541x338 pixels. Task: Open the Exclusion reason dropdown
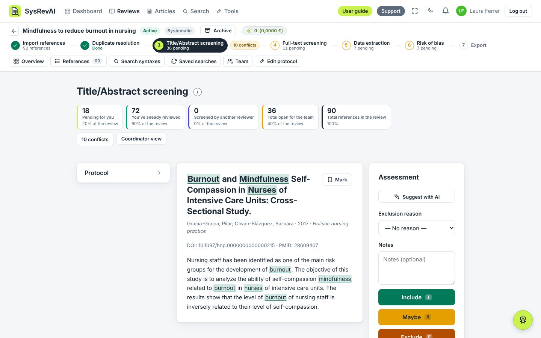417,228
